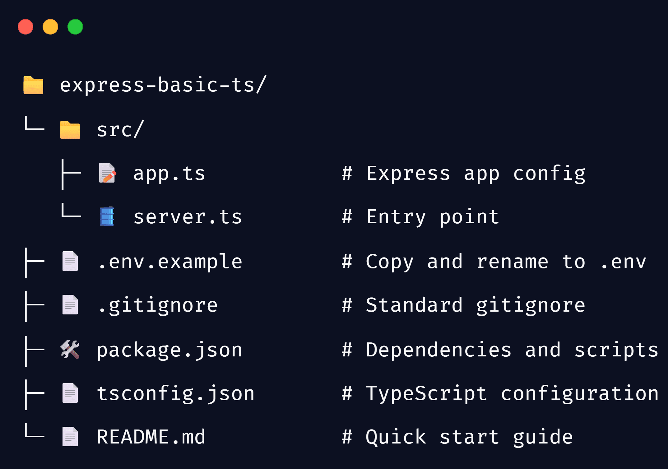This screenshot has width=668, height=469.
Task: Click the green traffic light button
Action: tap(75, 27)
